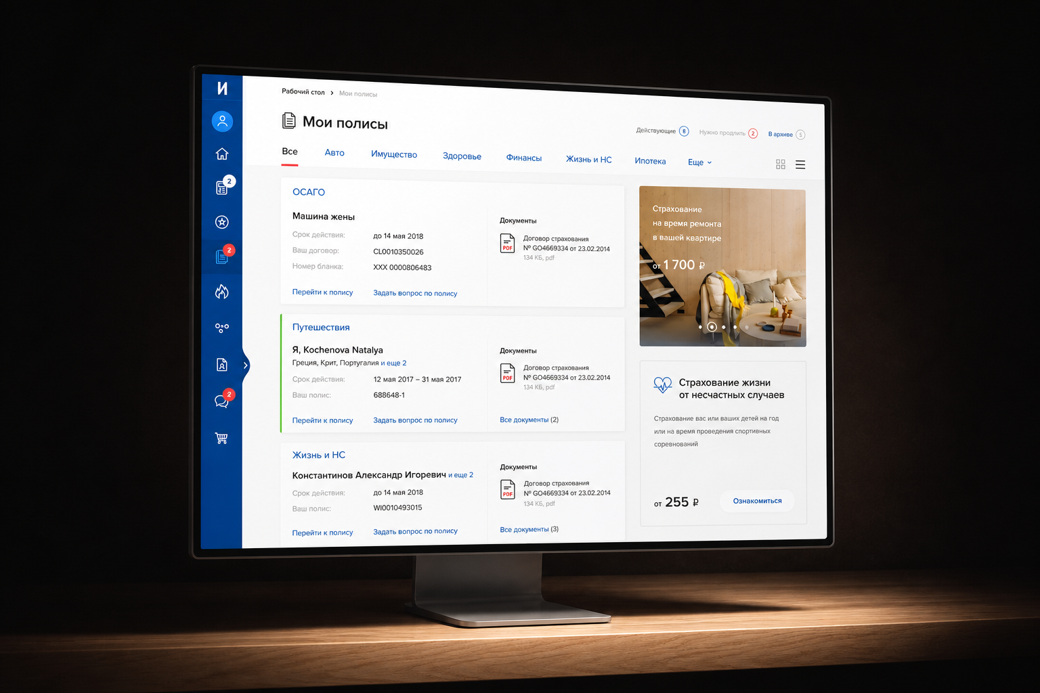This screenshot has height=693, width=1040.
Task: Open PDF icon in the Путешествия card
Action: coord(507,373)
